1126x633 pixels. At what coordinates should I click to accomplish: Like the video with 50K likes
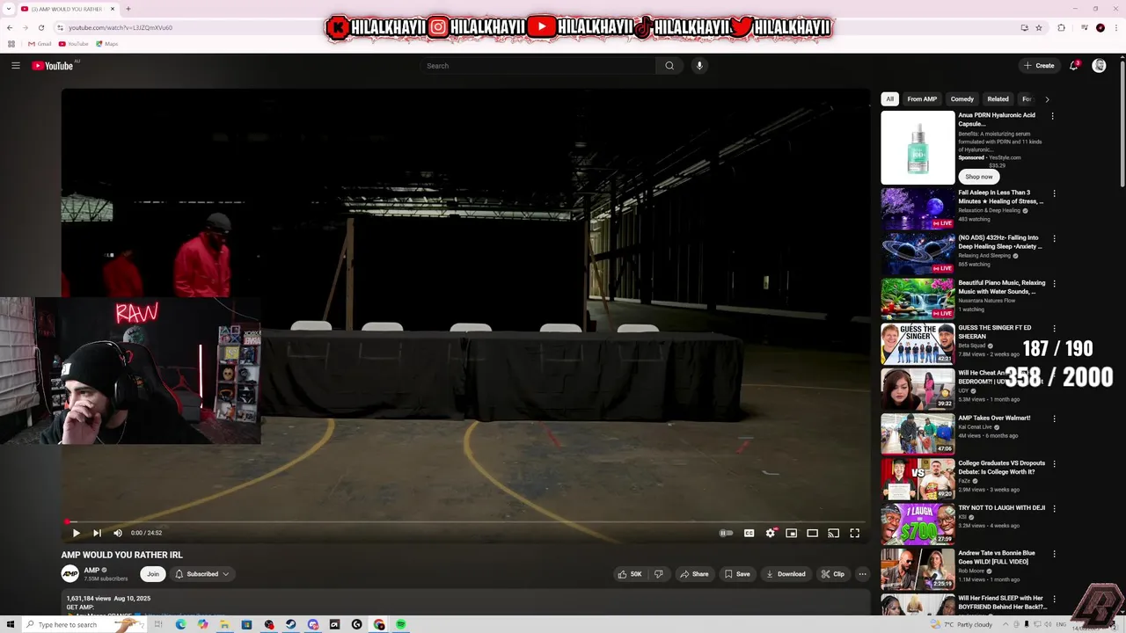[630, 574]
